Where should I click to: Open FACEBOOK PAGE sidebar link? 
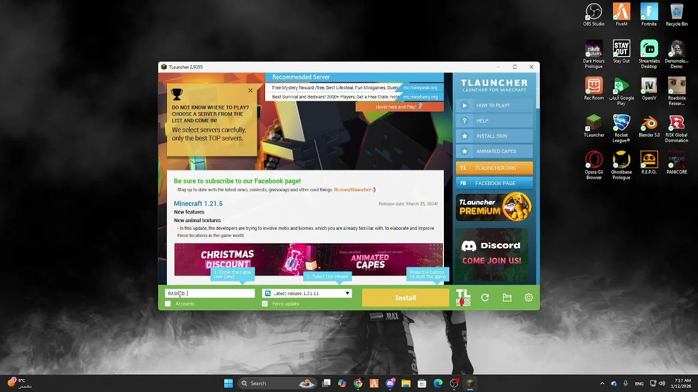[x=494, y=183]
